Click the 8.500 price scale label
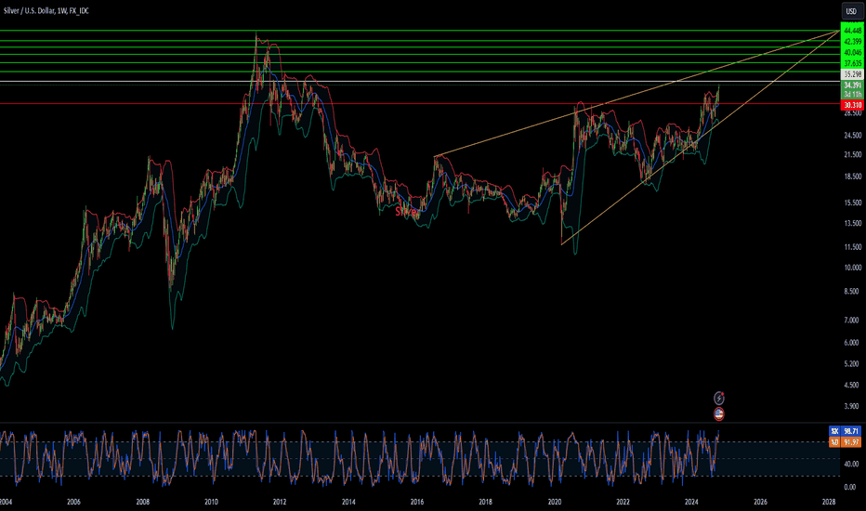 tap(853, 291)
